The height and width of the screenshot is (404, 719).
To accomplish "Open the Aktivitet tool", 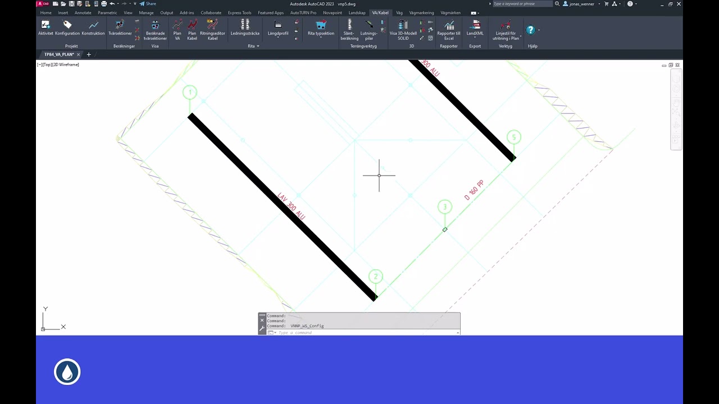I will pos(45,27).
